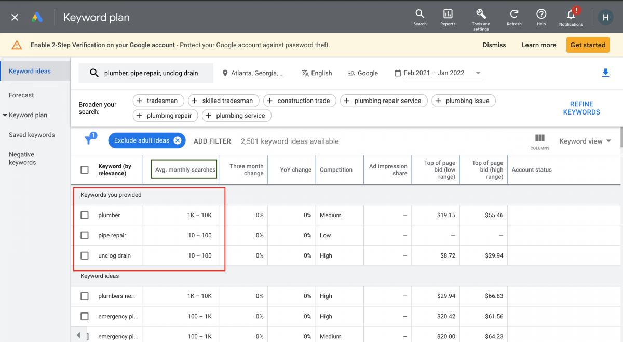This screenshot has height=342, width=623.
Task: Sort by Competition column header
Action: click(x=336, y=169)
